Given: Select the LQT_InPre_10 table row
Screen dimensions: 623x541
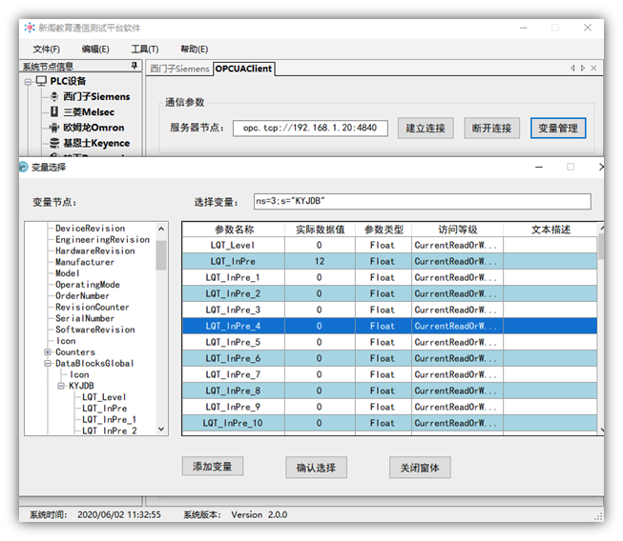Looking at the screenshot, I should (390, 423).
